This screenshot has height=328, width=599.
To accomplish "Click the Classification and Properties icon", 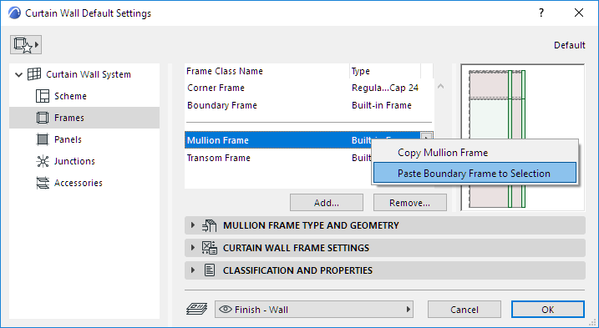I will pyautogui.click(x=210, y=270).
